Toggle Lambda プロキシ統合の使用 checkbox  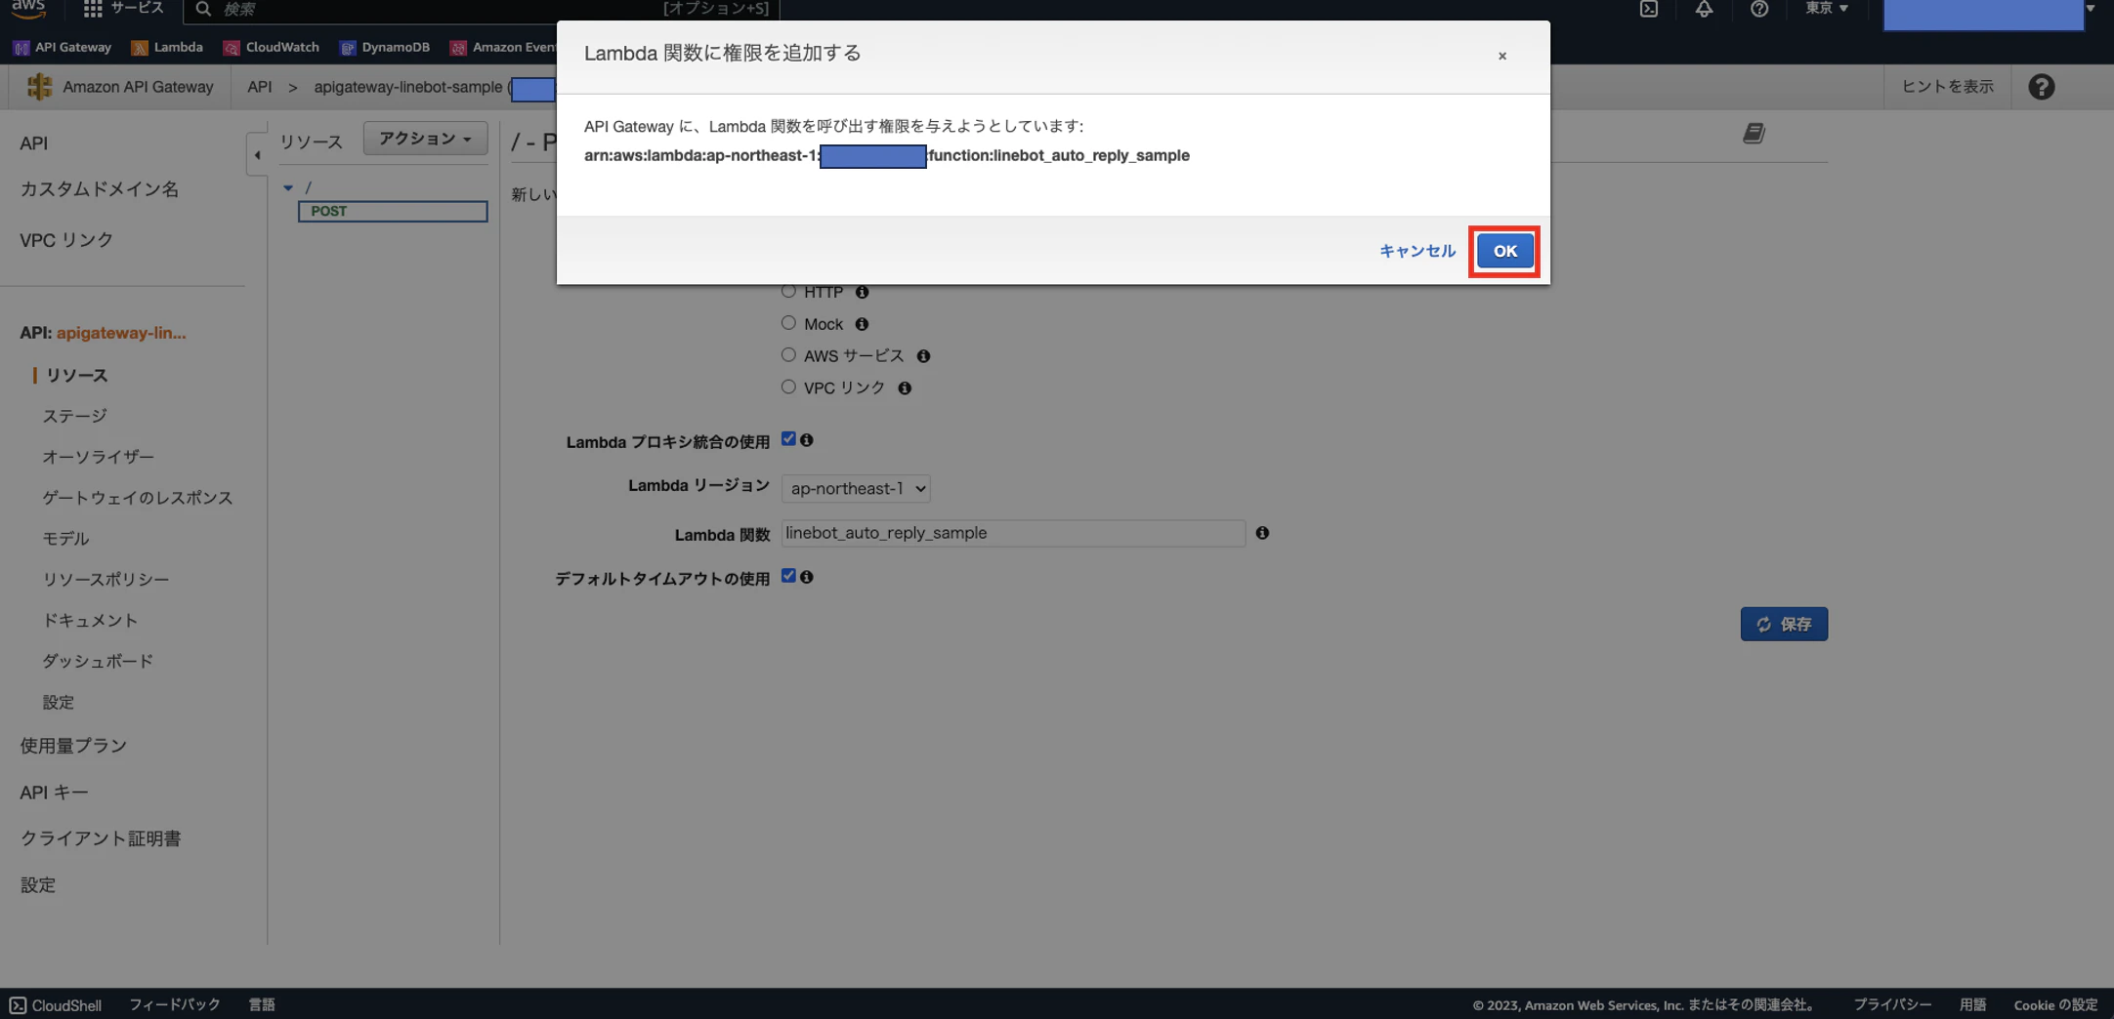pyautogui.click(x=788, y=439)
